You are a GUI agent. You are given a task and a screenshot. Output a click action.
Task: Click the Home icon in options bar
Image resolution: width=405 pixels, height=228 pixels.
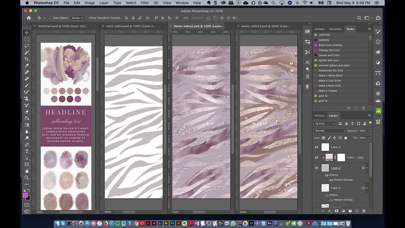(29, 18)
